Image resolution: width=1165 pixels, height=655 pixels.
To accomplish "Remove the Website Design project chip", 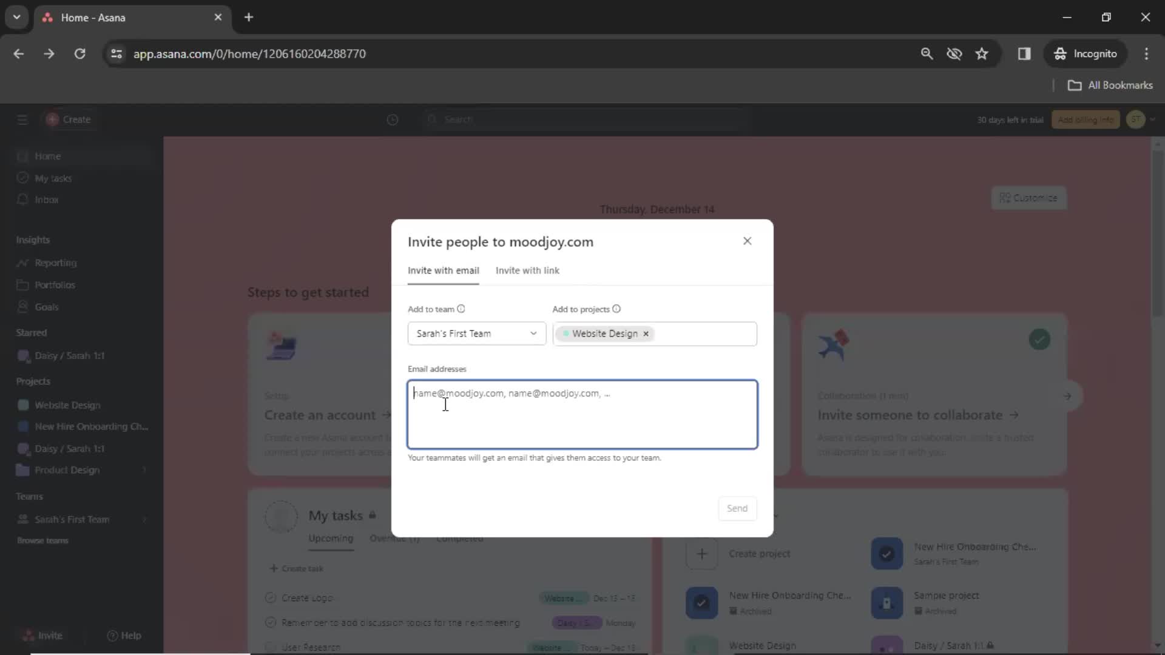I will (646, 334).
